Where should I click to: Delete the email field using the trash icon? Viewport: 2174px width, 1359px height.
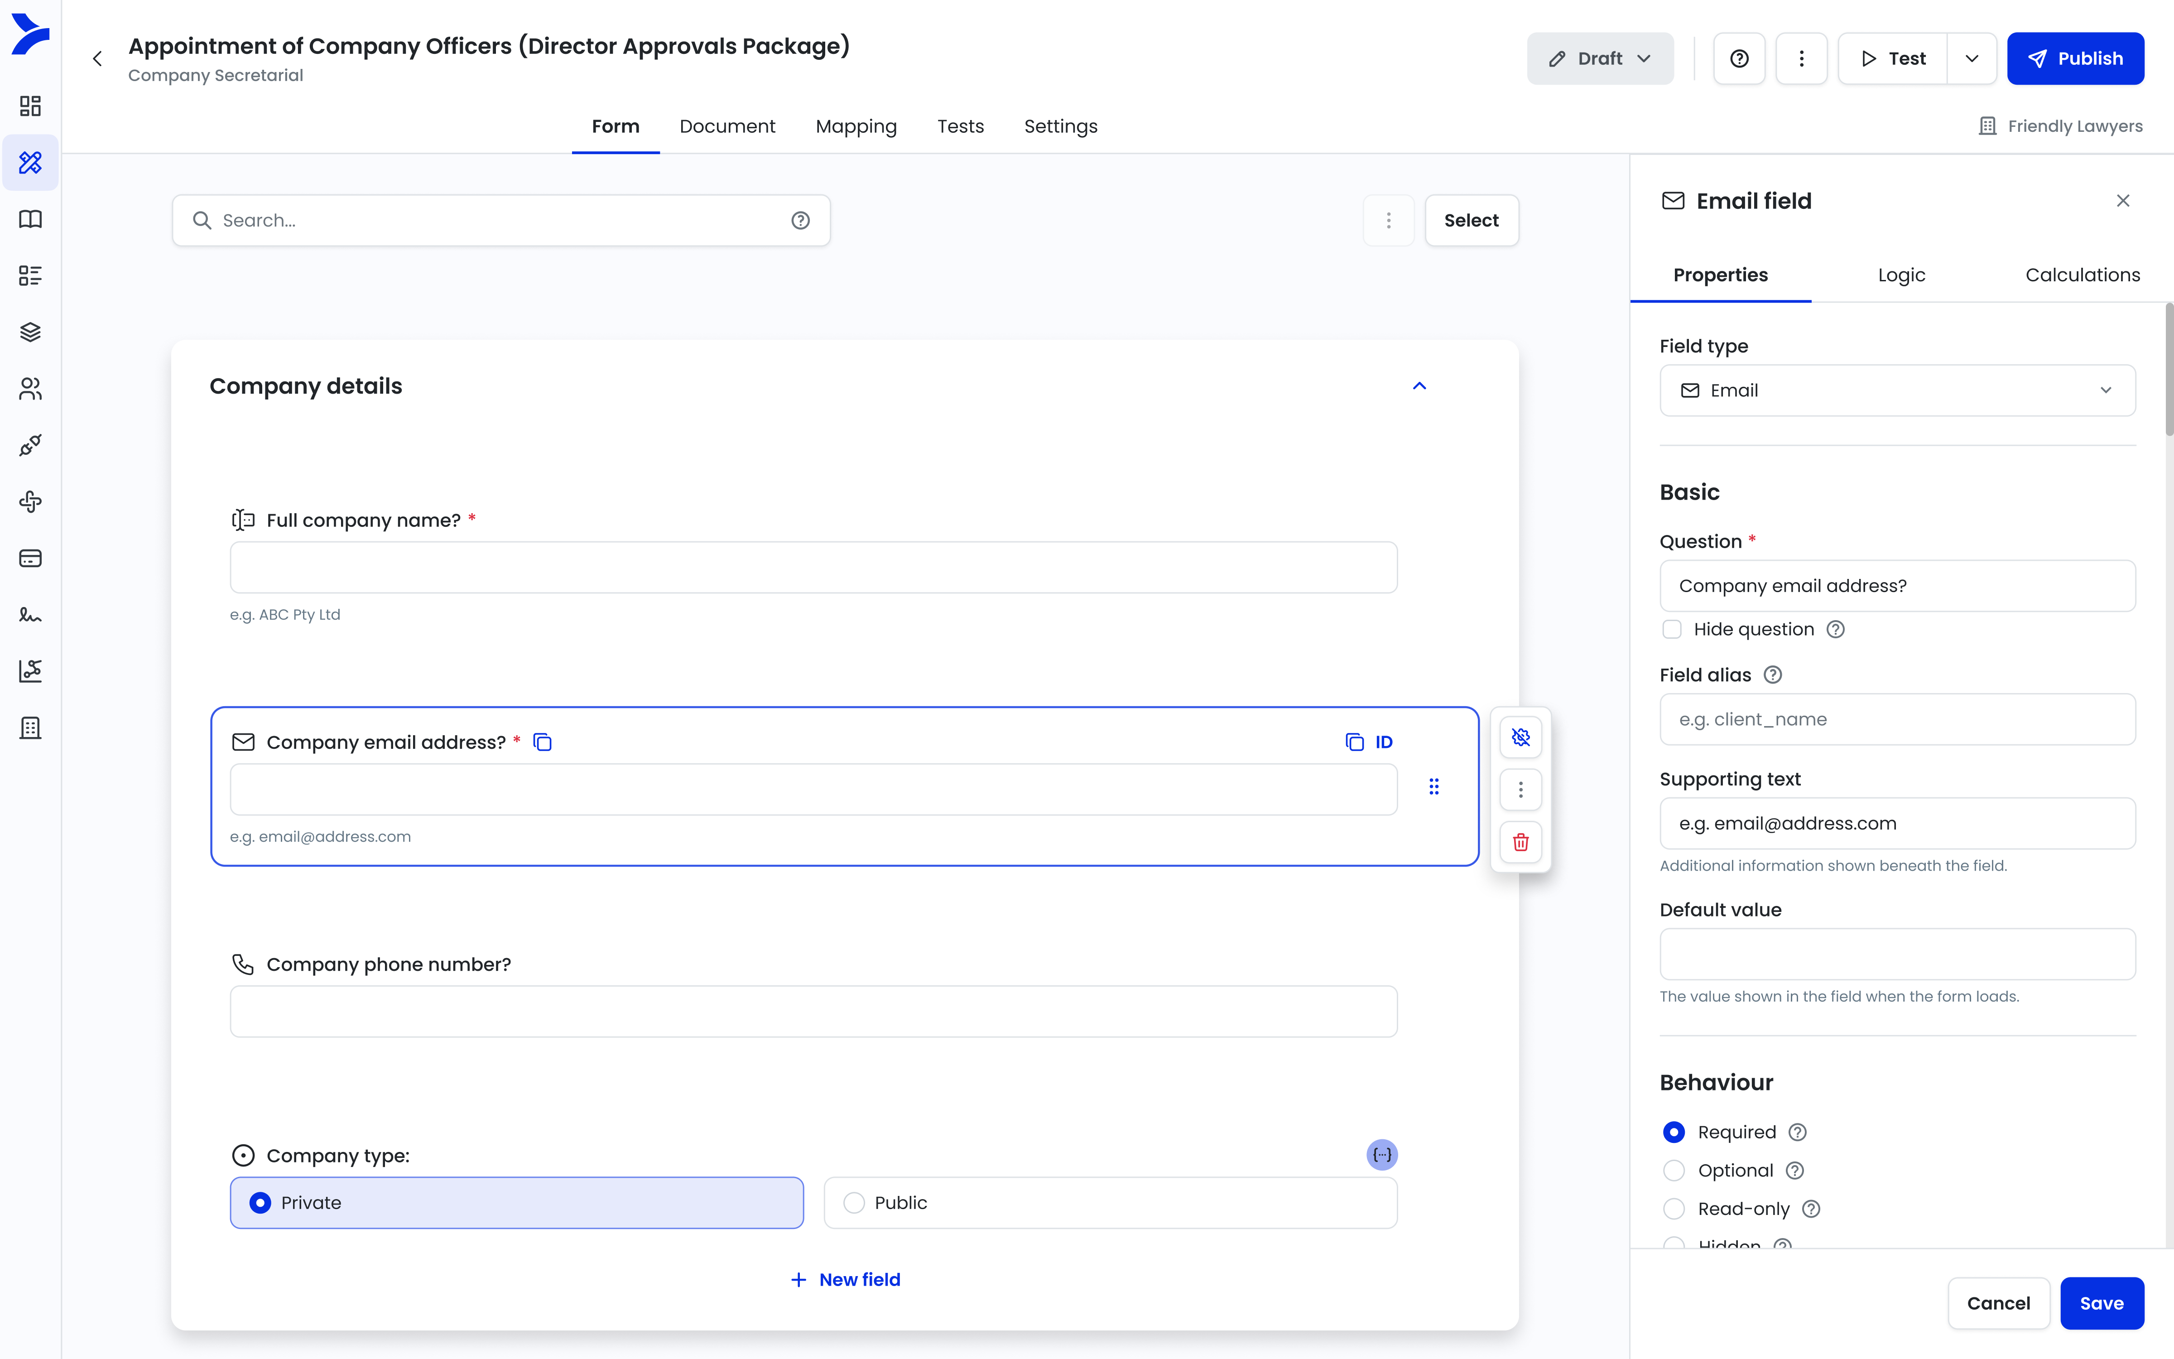pyautogui.click(x=1520, y=842)
